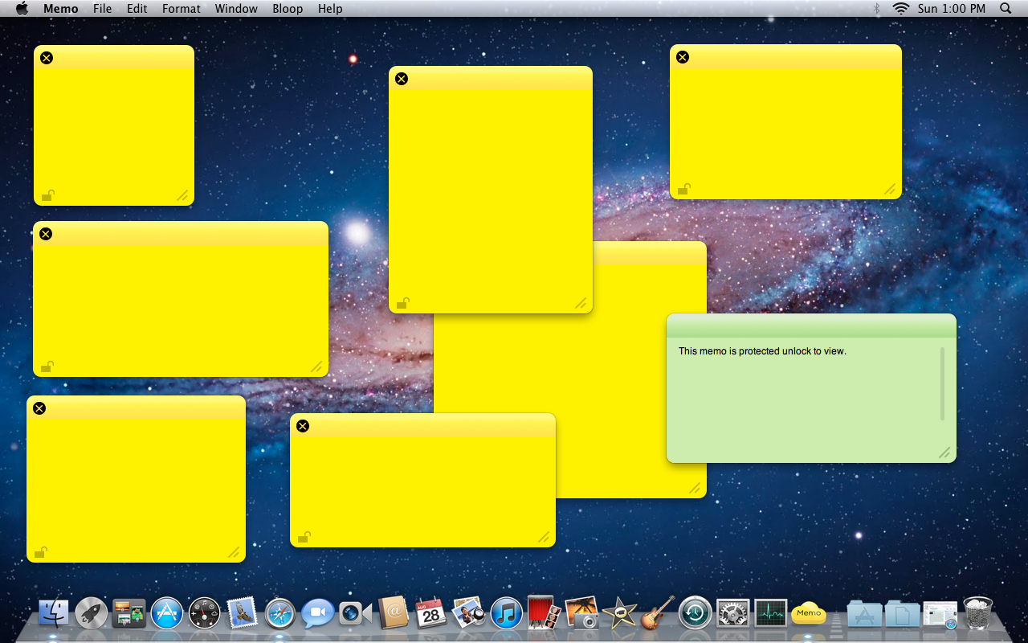Click the Wi-Fi status icon
This screenshot has width=1028, height=643.
[900, 9]
